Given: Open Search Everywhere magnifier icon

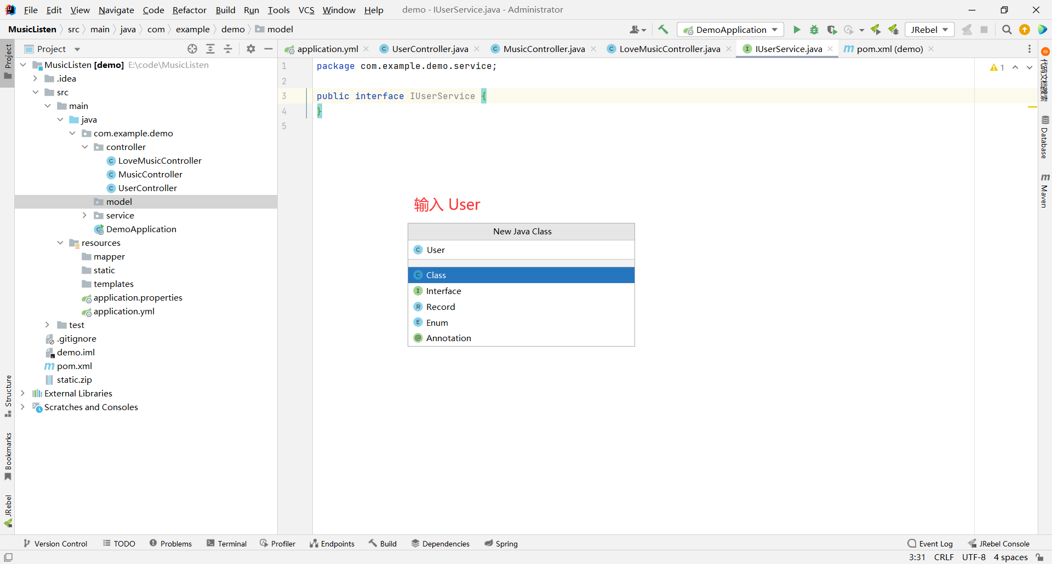Looking at the screenshot, I should tap(1007, 30).
